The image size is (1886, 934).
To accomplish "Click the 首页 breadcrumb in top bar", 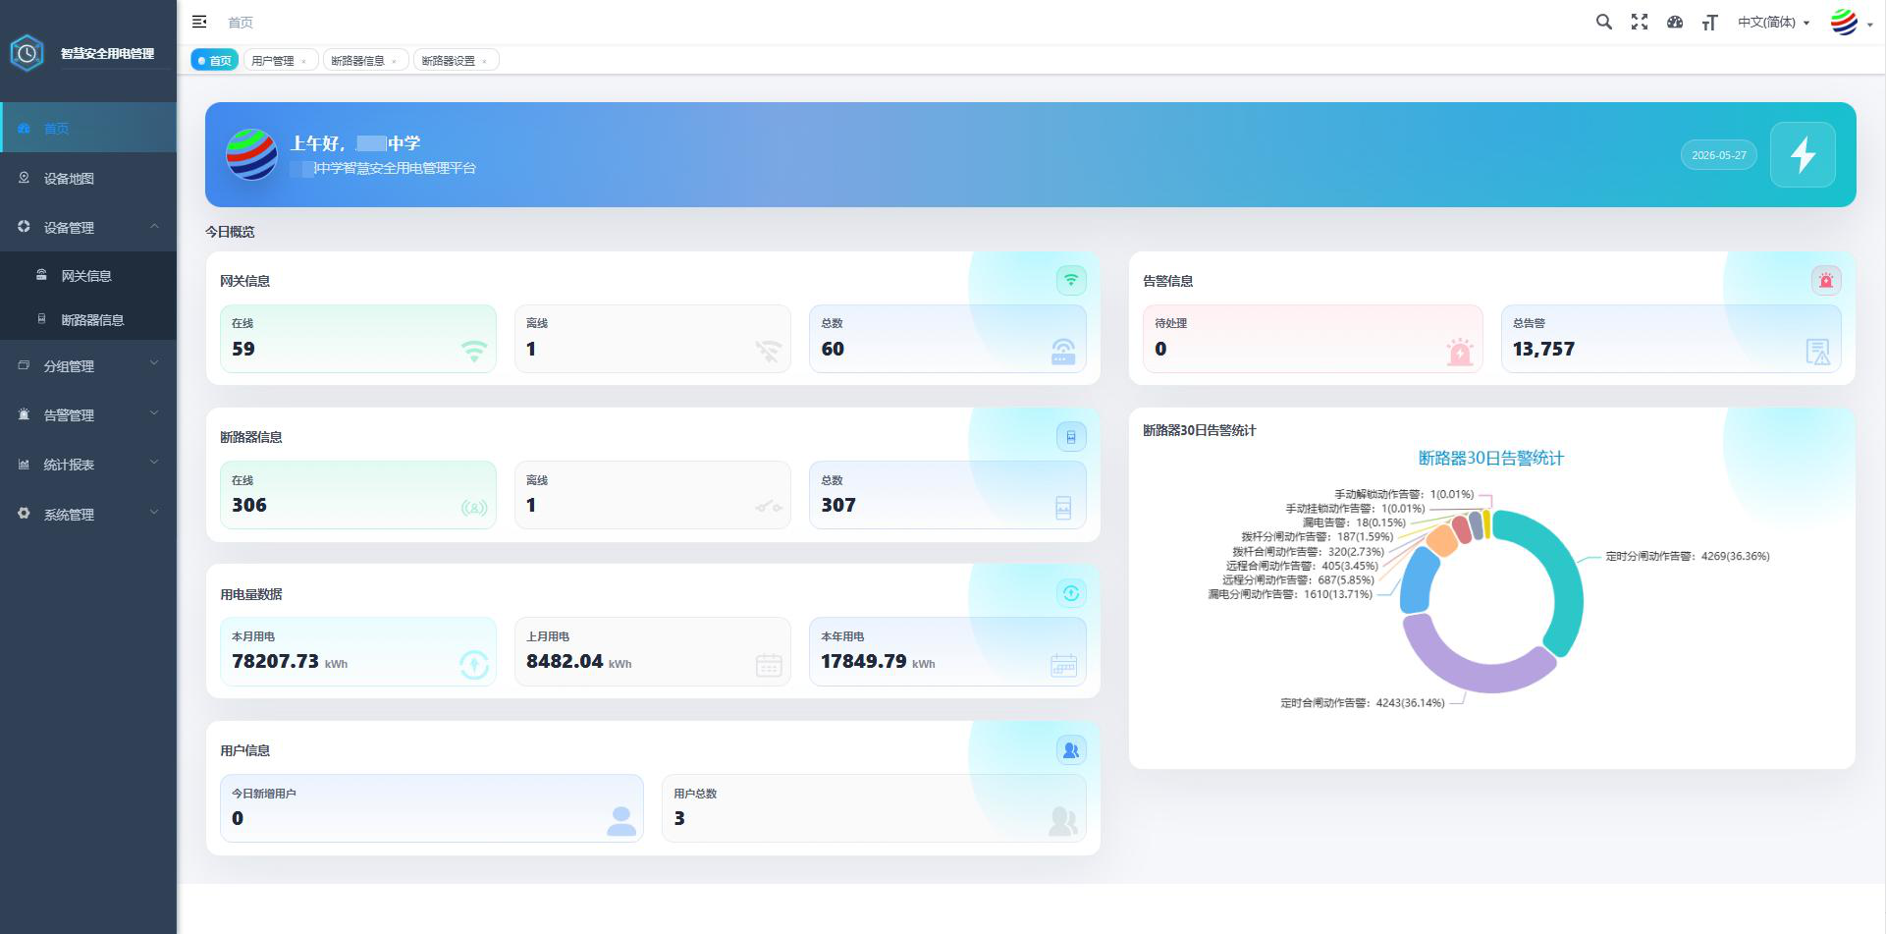I will (241, 22).
